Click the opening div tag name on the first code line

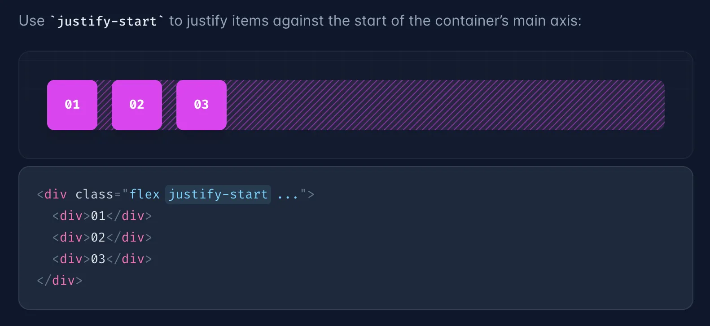[x=56, y=194]
